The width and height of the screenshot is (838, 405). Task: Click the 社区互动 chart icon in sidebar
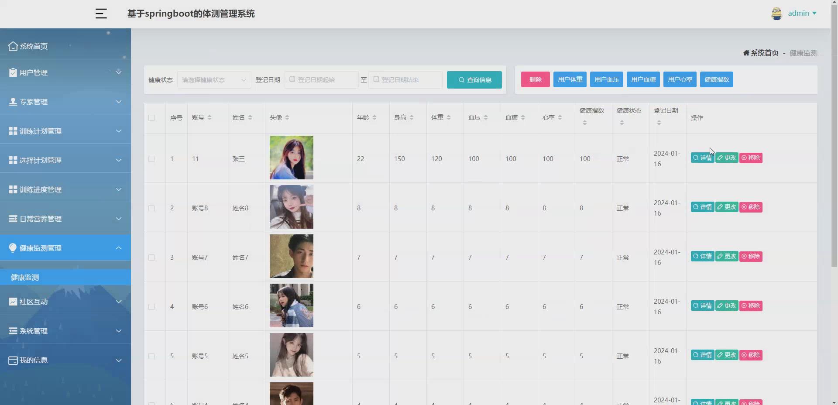tap(13, 301)
